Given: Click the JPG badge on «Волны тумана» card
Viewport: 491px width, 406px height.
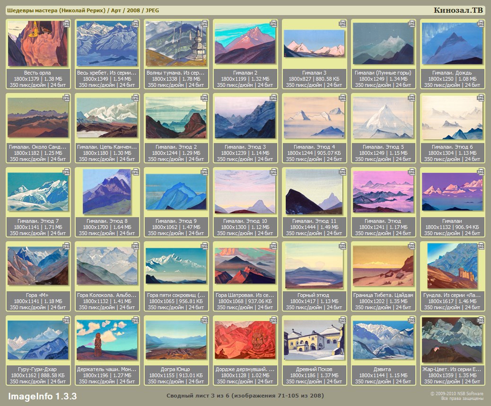Looking at the screenshot, I should (x=204, y=24).
